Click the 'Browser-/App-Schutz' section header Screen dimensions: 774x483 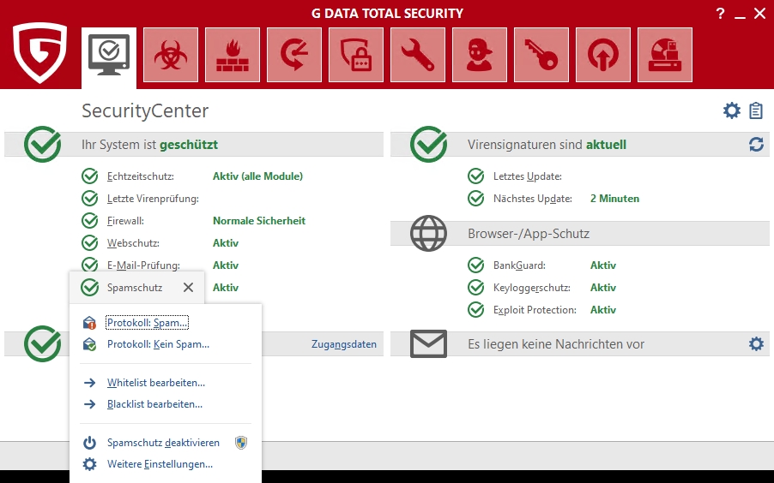529,233
